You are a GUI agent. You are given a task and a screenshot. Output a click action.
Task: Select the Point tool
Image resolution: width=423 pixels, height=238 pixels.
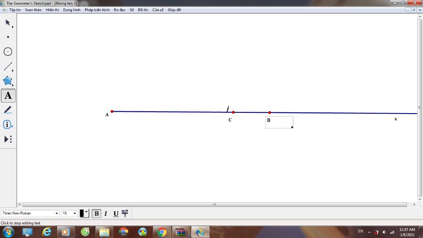click(x=8, y=37)
